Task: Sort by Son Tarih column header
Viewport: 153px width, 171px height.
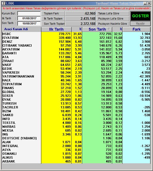Action: (97, 29)
